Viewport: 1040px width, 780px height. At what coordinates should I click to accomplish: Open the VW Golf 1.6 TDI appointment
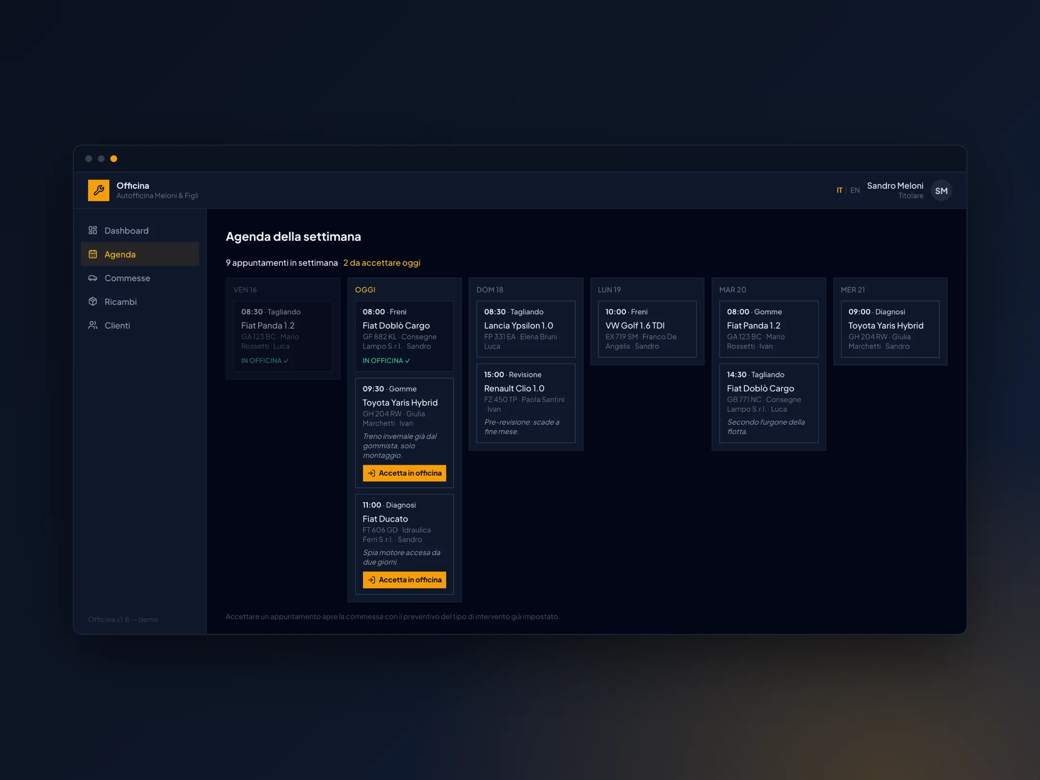647,329
